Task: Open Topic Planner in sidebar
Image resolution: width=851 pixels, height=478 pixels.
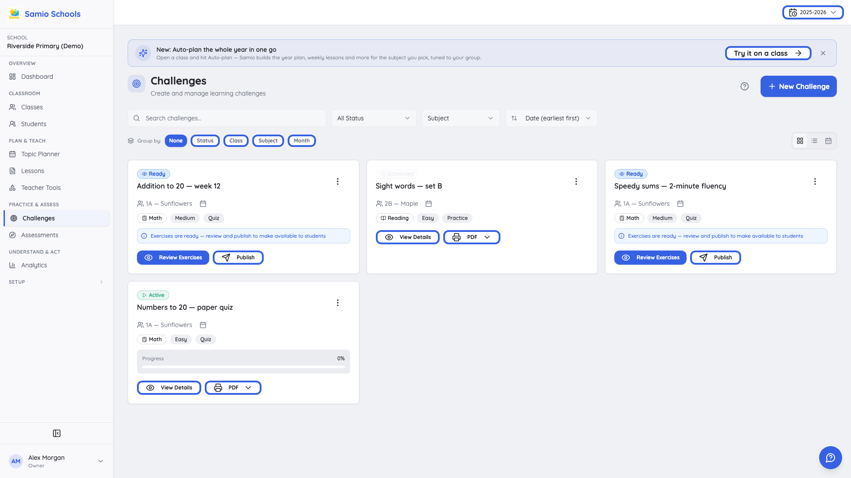Action: click(x=57, y=154)
